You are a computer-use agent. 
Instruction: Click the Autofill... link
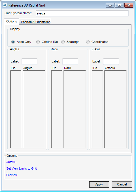point(12,162)
